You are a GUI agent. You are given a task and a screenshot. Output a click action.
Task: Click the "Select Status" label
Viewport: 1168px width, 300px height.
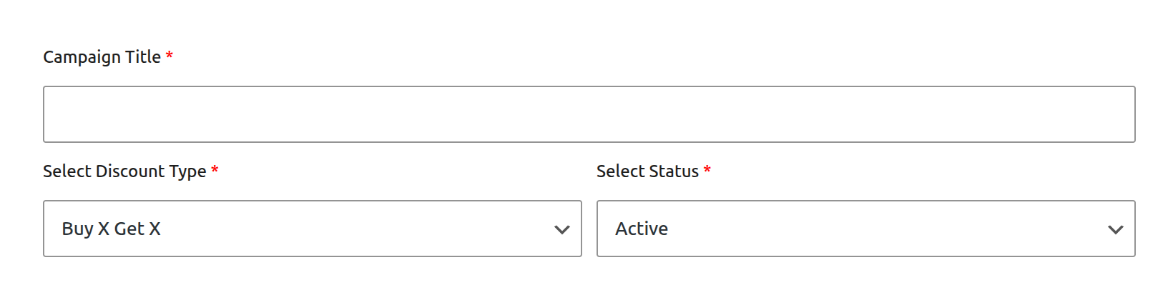click(x=647, y=171)
